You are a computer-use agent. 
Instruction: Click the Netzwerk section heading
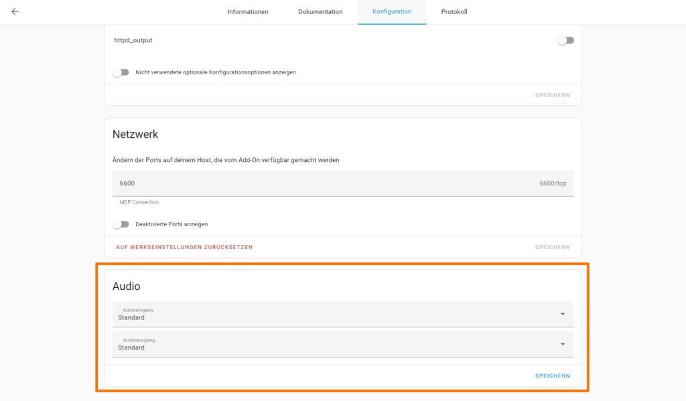135,134
